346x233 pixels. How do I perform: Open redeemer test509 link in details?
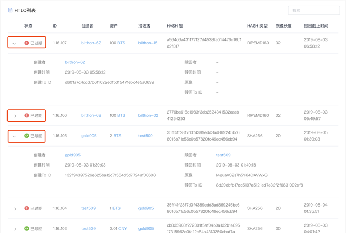pos(223,155)
